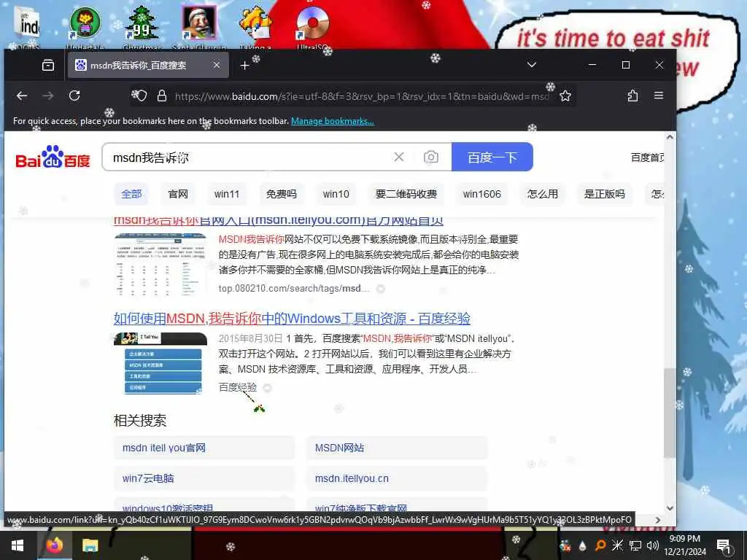
Task: Select the win1606 filter tag
Action: (x=481, y=194)
